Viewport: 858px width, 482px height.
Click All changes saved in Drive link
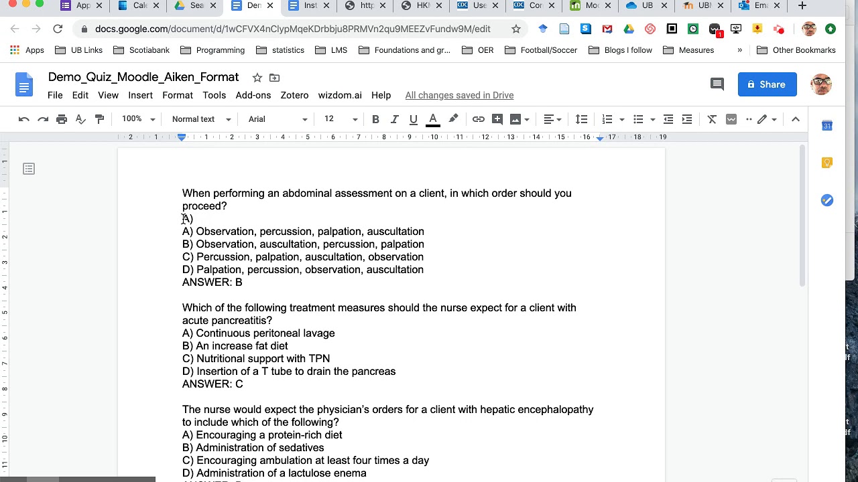tap(459, 95)
